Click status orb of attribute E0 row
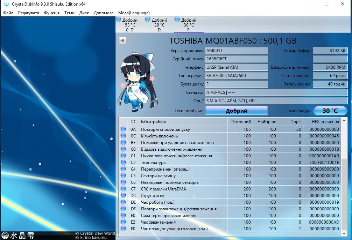This screenshot has width=352, height=240. coord(123,215)
